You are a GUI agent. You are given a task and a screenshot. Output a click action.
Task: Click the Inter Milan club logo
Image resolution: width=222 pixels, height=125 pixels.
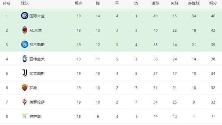click(x=25, y=16)
